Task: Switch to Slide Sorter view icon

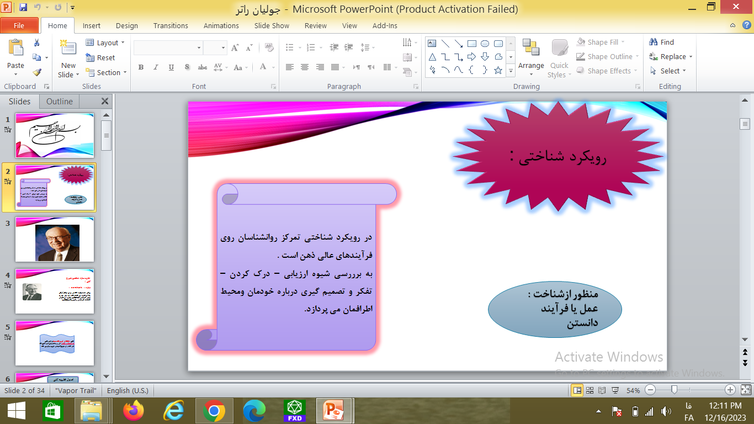Action: (x=590, y=390)
